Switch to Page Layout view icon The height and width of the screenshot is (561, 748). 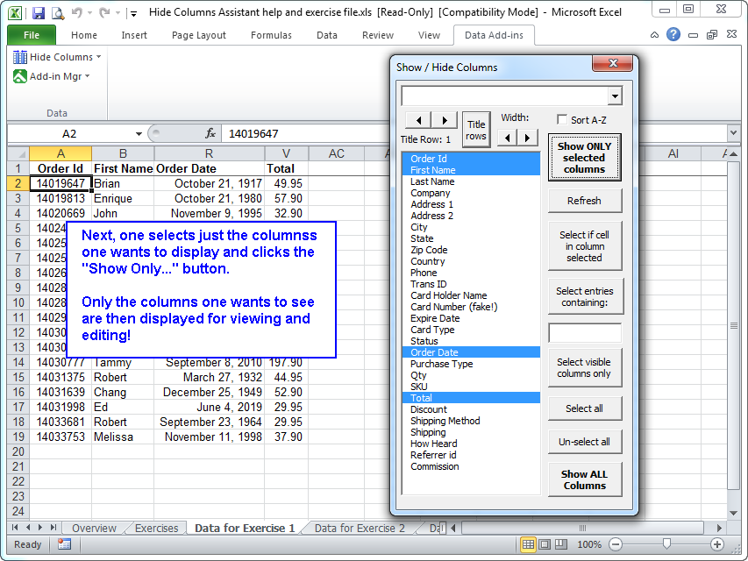tap(545, 544)
